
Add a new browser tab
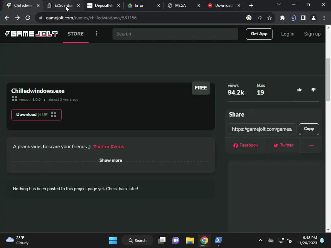pyautogui.click(x=251, y=5)
